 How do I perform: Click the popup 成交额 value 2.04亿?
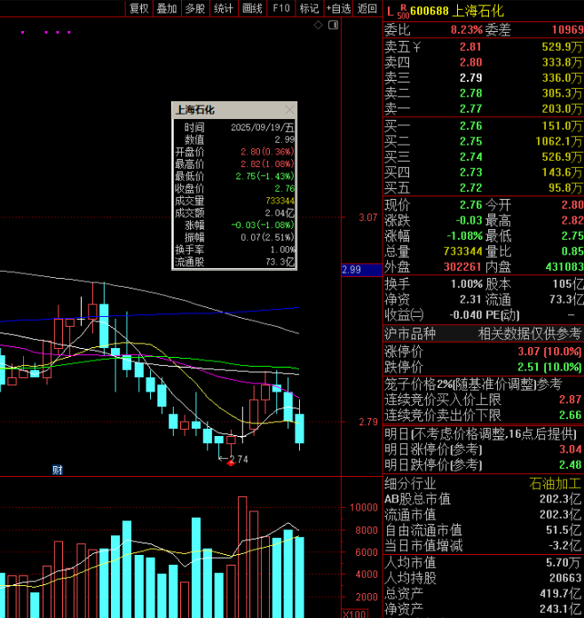(x=280, y=213)
